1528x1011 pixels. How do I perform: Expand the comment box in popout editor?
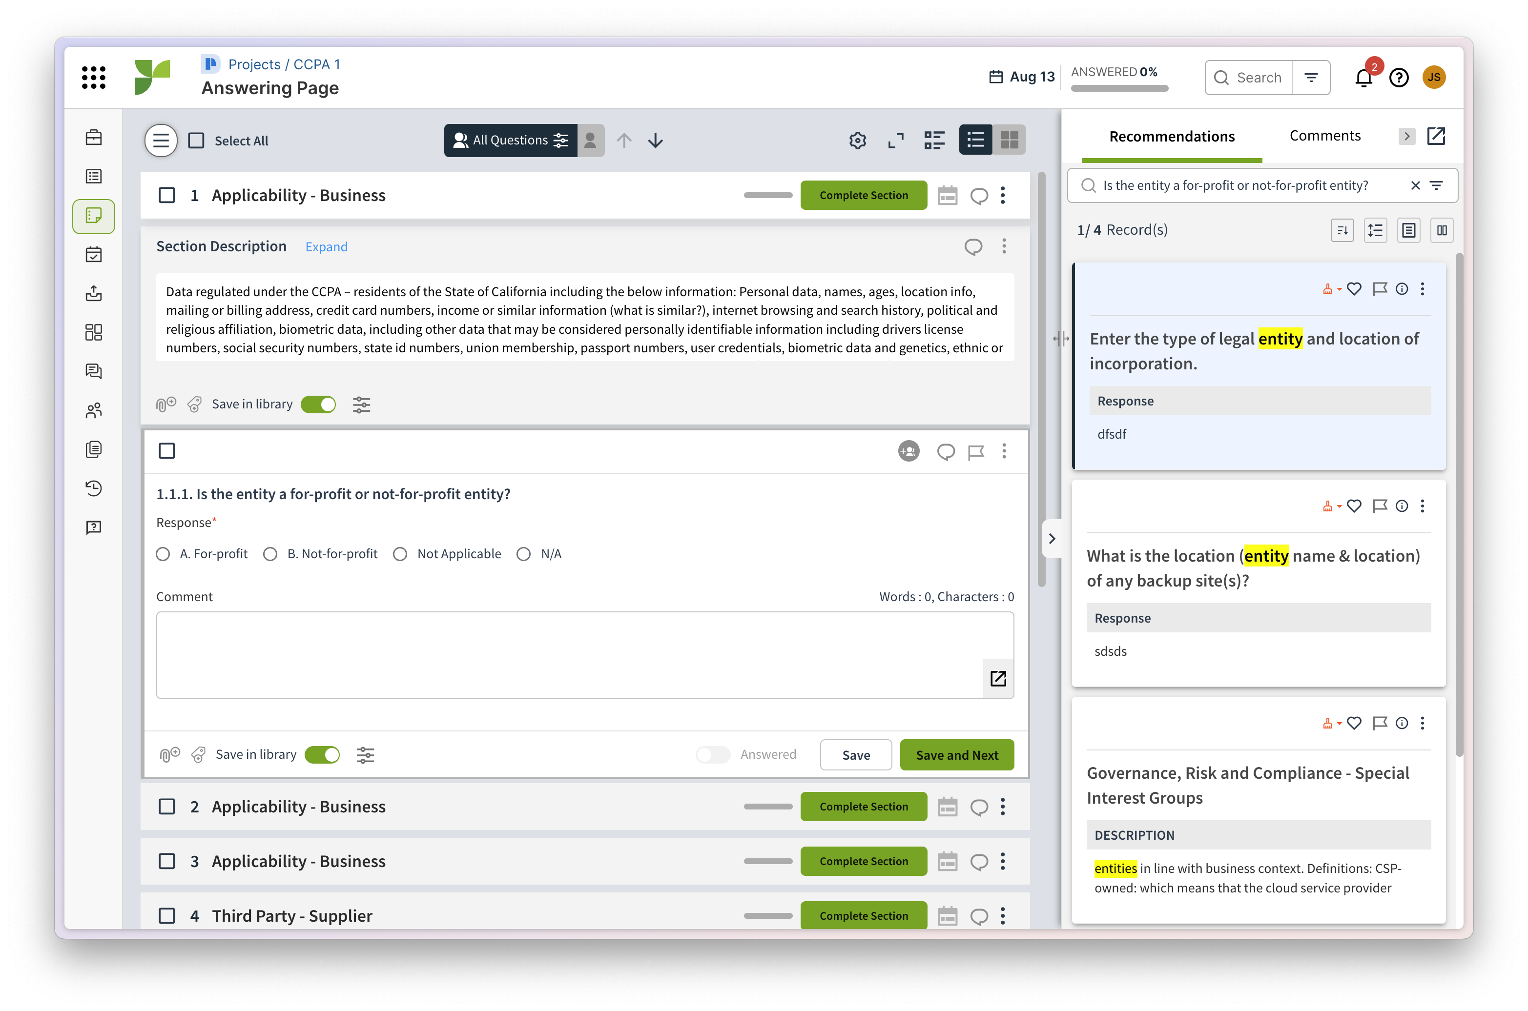click(998, 678)
